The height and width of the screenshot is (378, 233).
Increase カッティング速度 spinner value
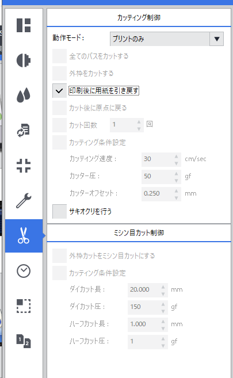pos(177,156)
